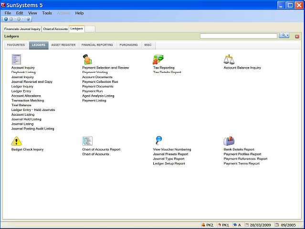This screenshot has height=229, width=305.
Task: Open the Tools menu
Action: [x=47, y=13]
